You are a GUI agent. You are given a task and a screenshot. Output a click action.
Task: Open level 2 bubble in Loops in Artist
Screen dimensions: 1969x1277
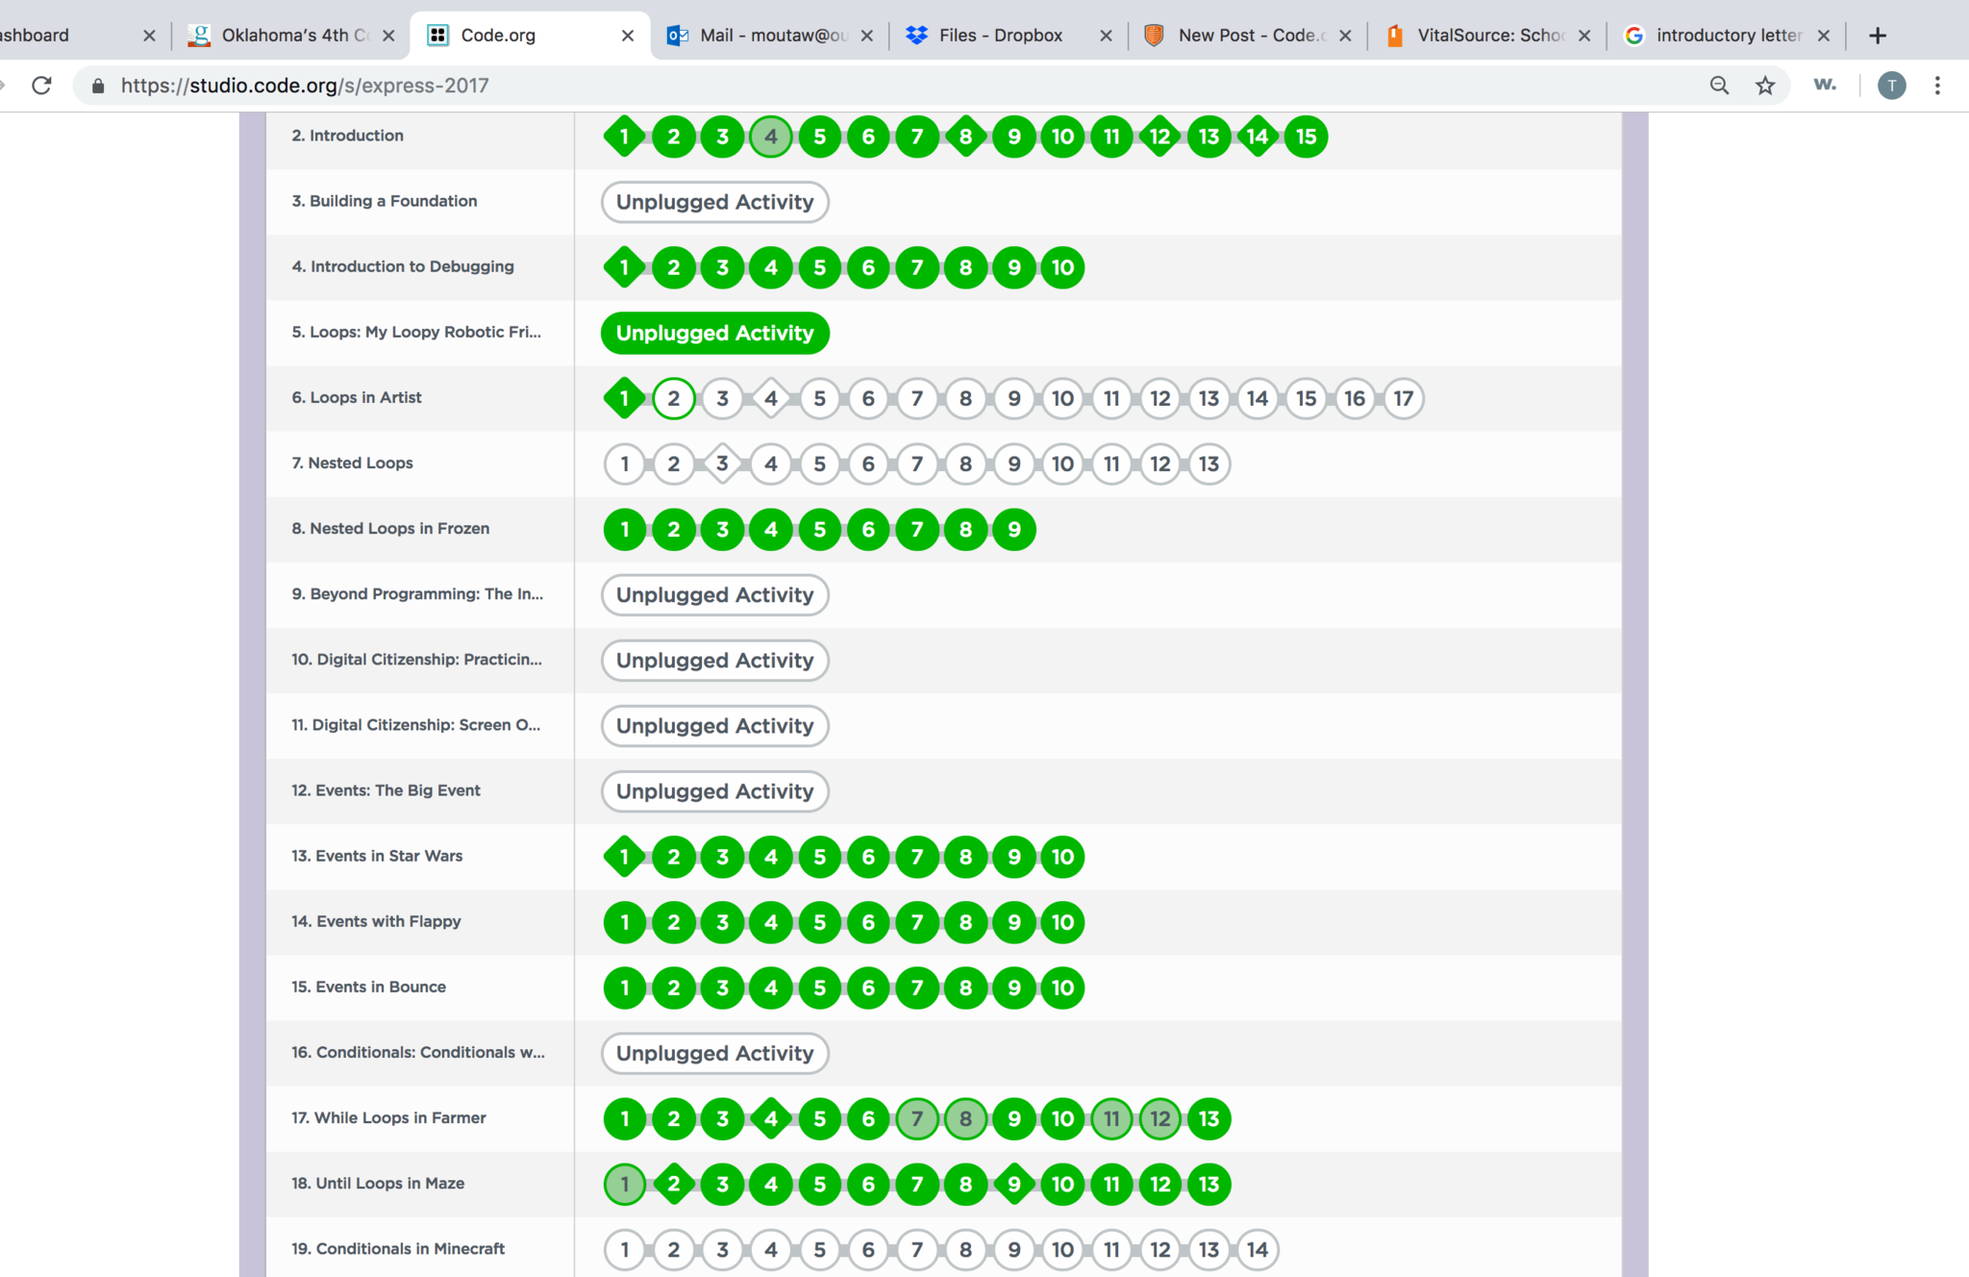pyautogui.click(x=674, y=398)
